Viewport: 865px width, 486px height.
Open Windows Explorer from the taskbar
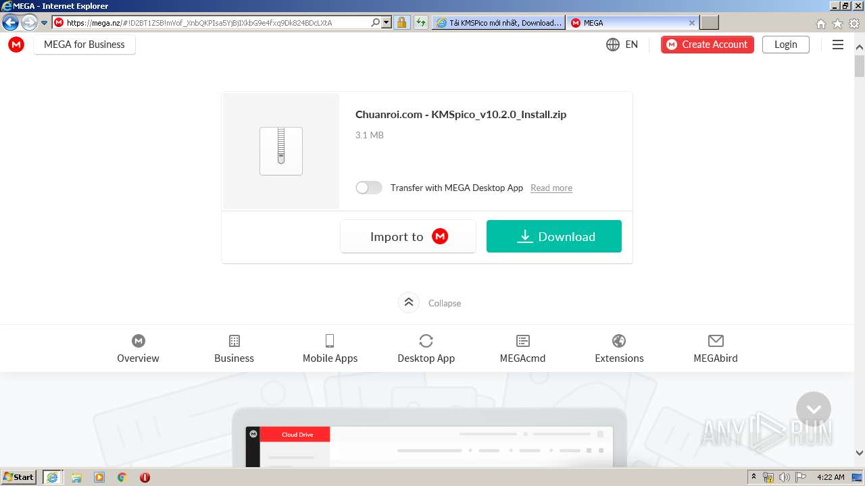tap(76, 477)
